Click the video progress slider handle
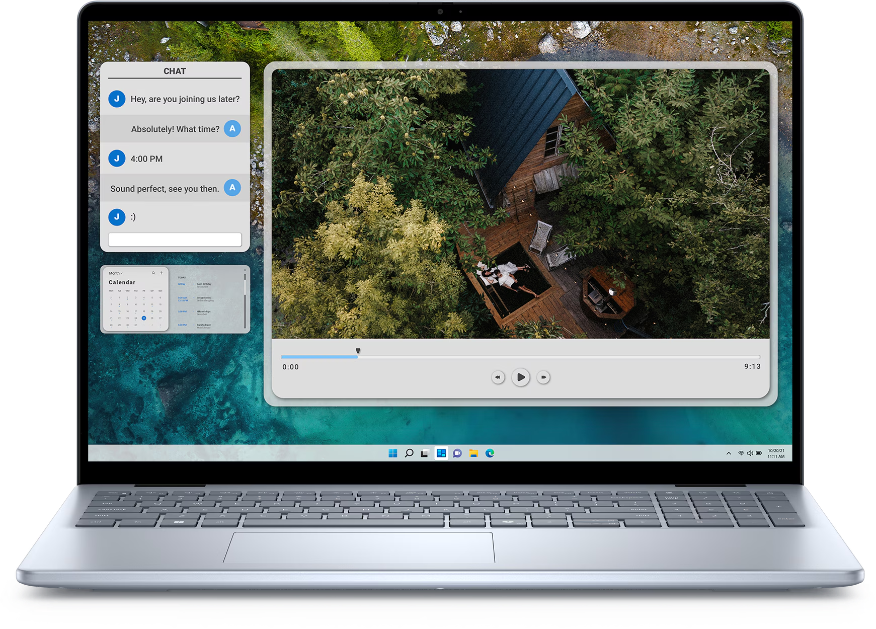Viewport: 876px width, 629px height. pyautogui.click(x=358, y=351)
